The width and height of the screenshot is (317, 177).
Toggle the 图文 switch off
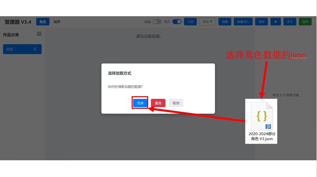tap(177, 22)
